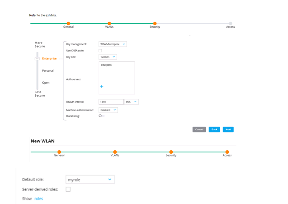Click the VLANs step dot in top wizard
The image size is (288, 204).
109,23
